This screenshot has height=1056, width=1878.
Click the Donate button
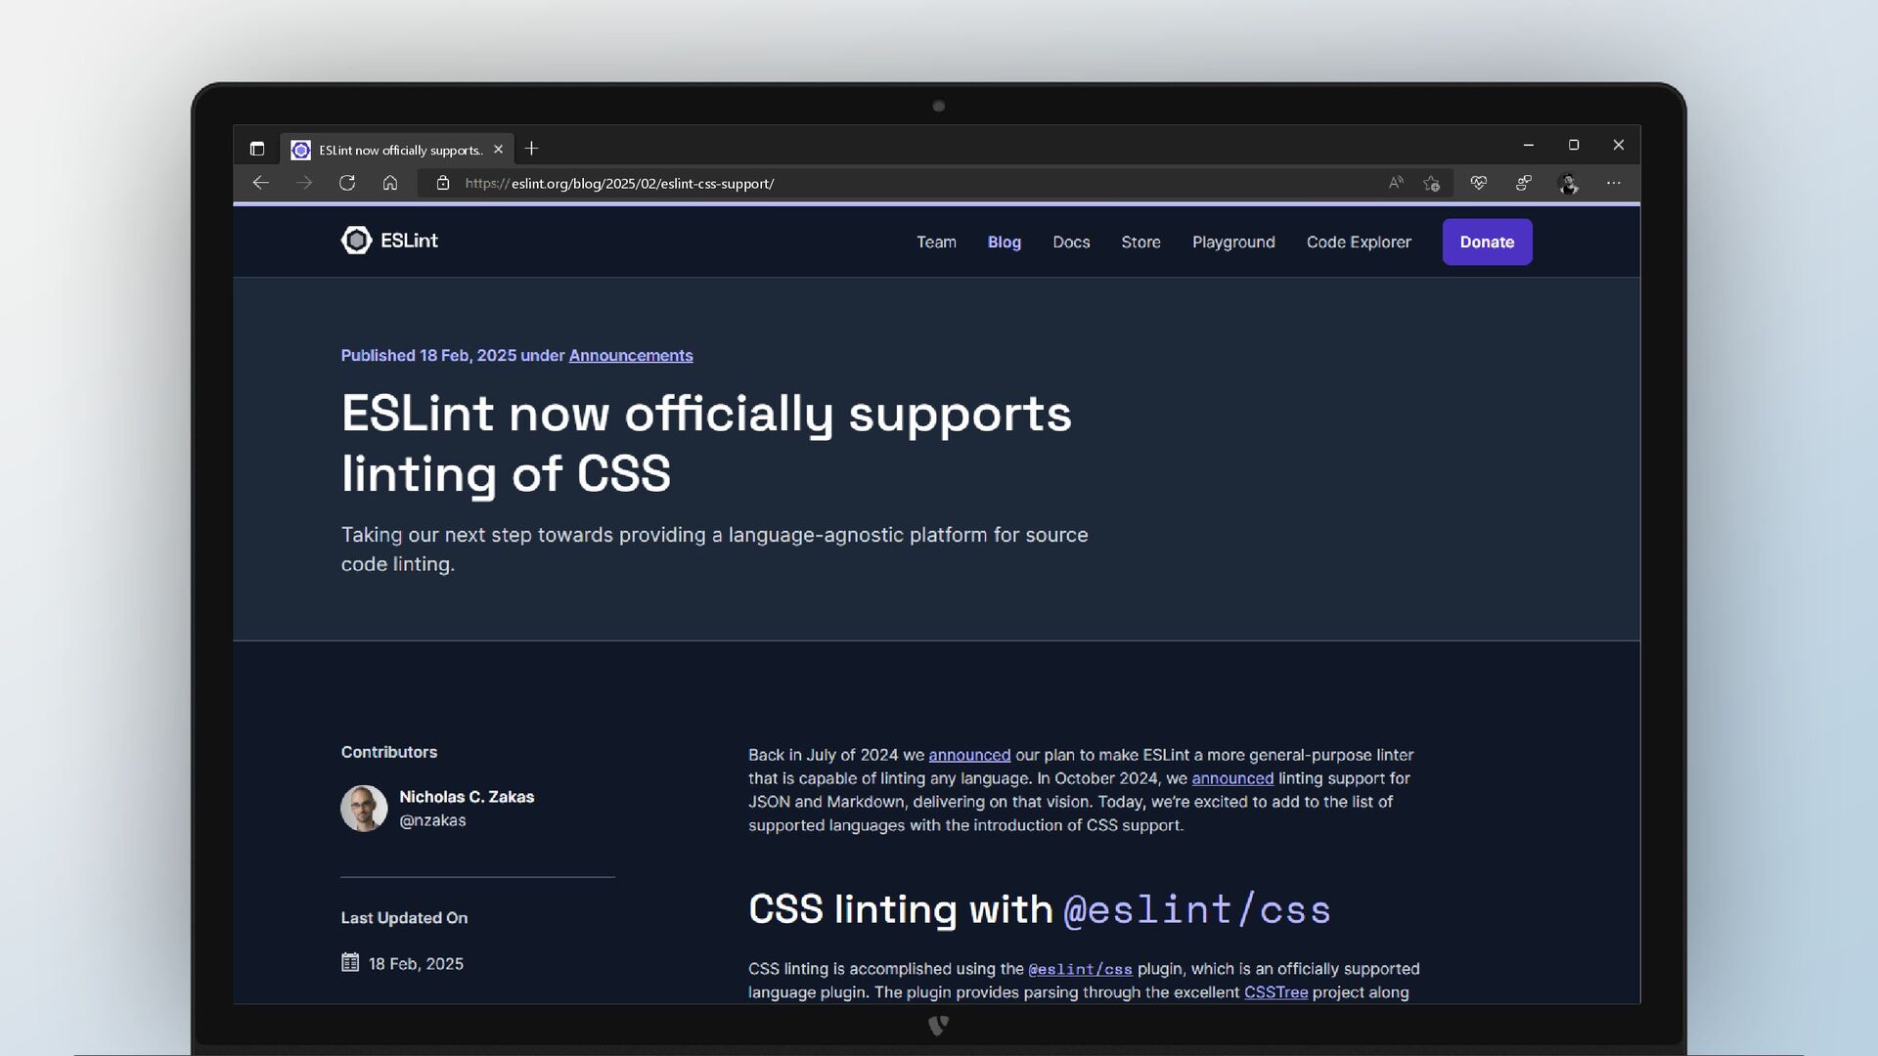click(x=1487, y=242)
